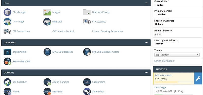The width and height of the screenshot is (203, 95).
Task: Click the Shared IP Address label
Action: [x=164, y=21]
